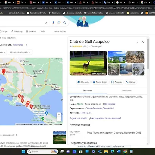The width and height of the screenshot is (155, 155).
Task: Open more options menu for Club de Golf Acapulco
Action: tap(137, 42)
